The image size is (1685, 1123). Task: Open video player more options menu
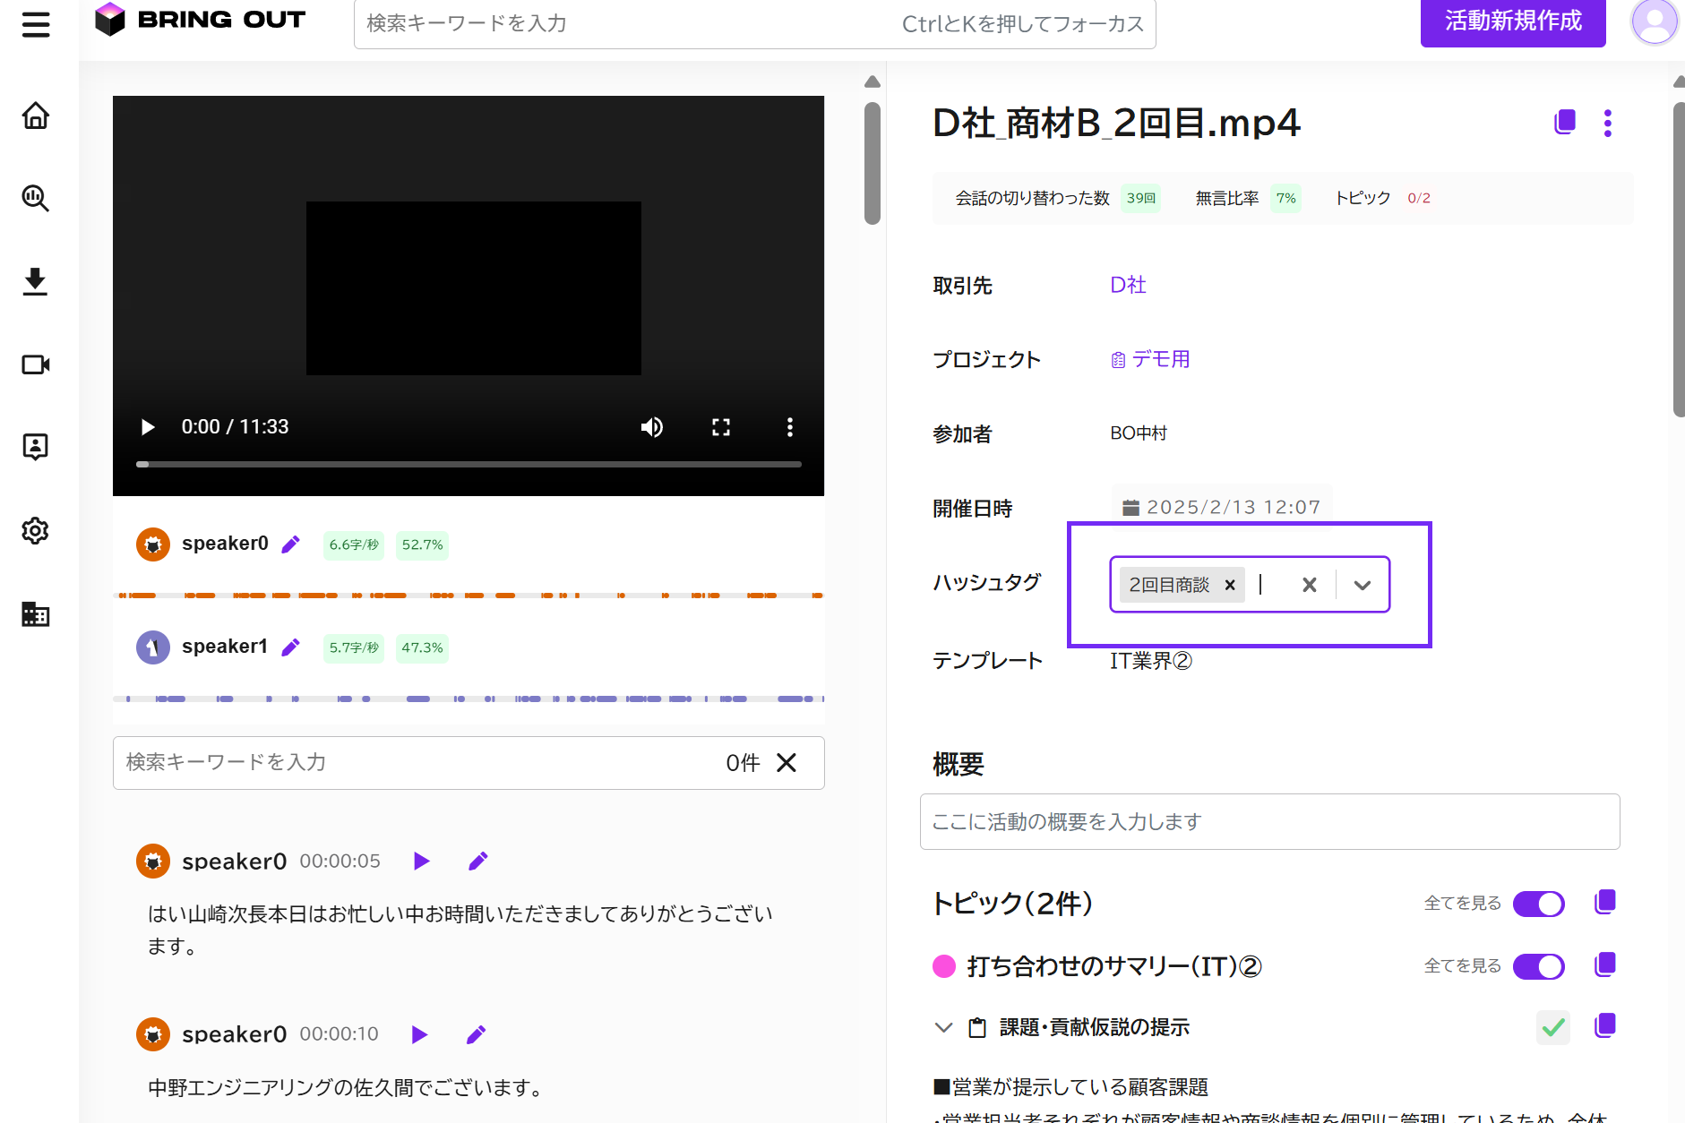click(789, 427)
